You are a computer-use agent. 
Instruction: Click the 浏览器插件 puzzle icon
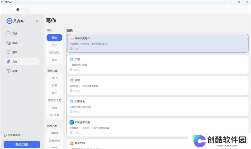point(5,135)
